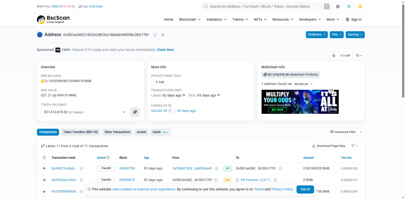
Task: Click the Action column help icon
Action: 108,157
